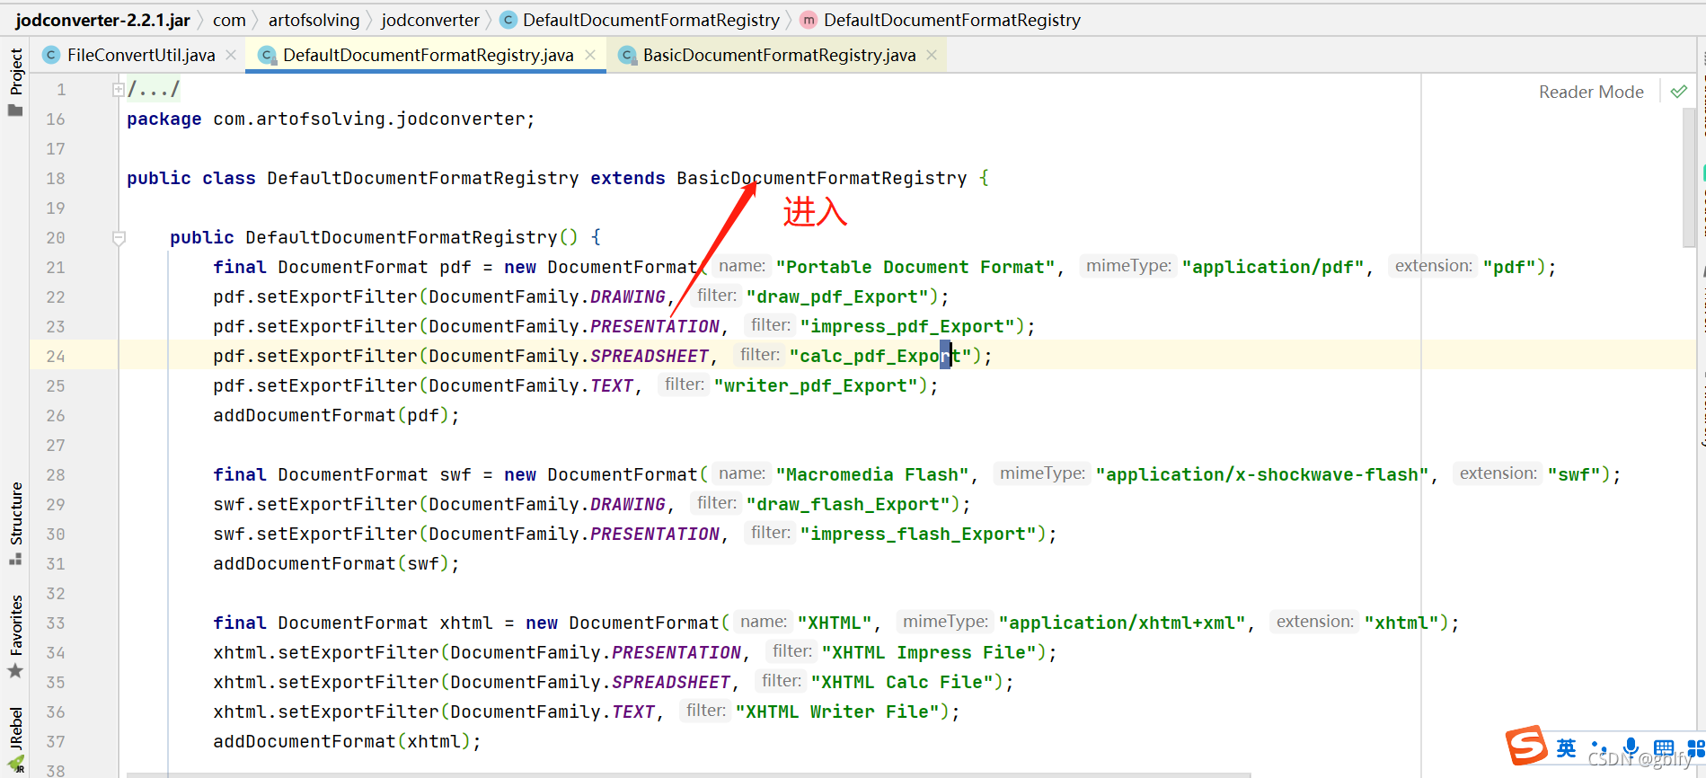Click the jodconverter breadcrumb segment
This screenshot has width=1706, height=778.
430,20
